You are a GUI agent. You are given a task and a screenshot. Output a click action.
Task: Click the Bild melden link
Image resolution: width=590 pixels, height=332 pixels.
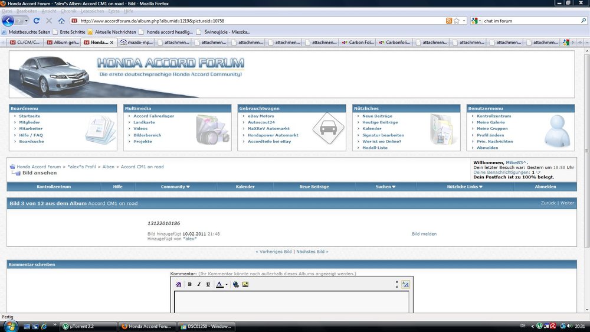coord(424,234)
